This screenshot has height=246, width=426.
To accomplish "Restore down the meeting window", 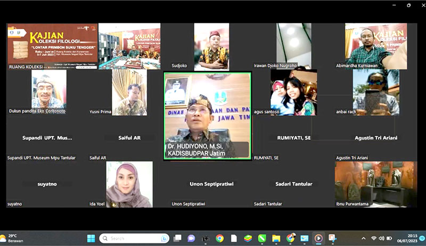I will (x=408, y=5).
